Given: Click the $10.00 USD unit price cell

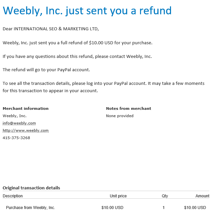Looking at the screenshot, I should [112, 208].
